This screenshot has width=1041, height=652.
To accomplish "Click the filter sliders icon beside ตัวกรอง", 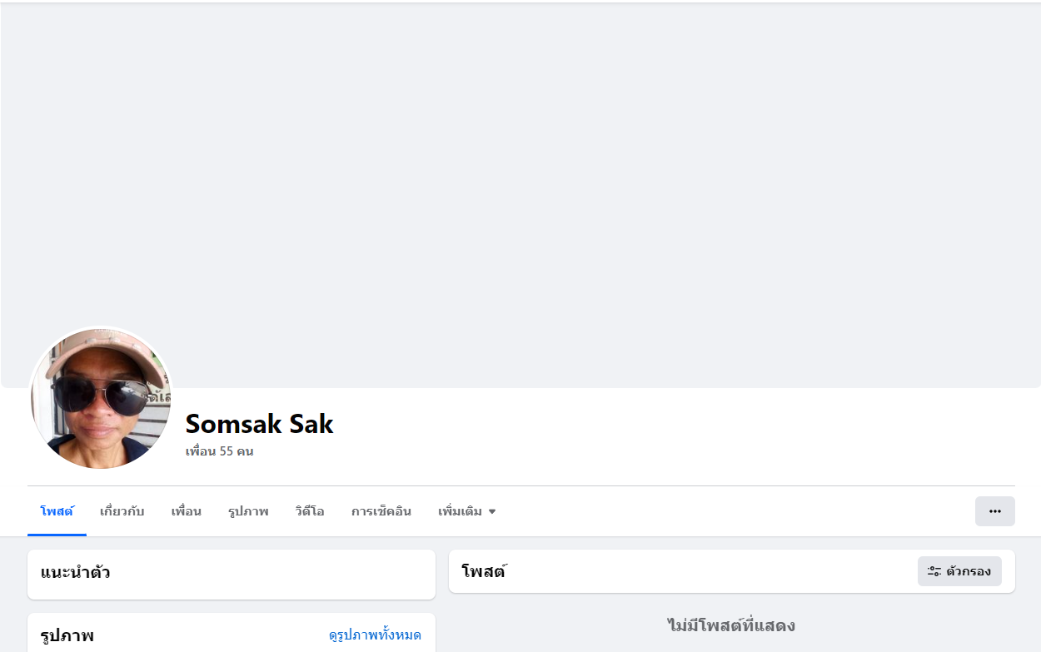I will click(x=934, y=571).
